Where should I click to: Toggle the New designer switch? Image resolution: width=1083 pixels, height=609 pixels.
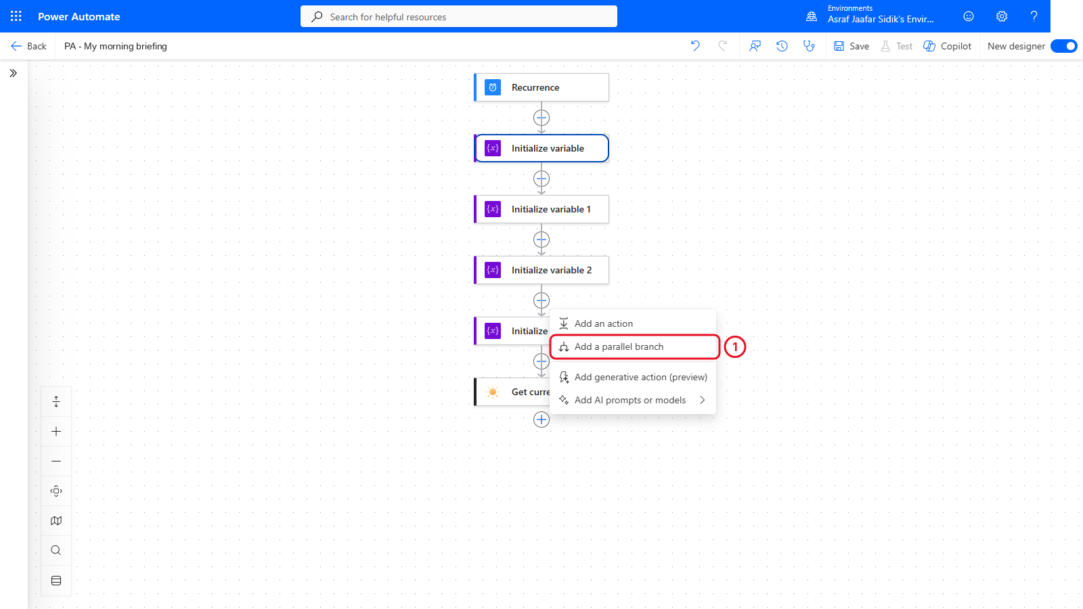pos(1064,46)
